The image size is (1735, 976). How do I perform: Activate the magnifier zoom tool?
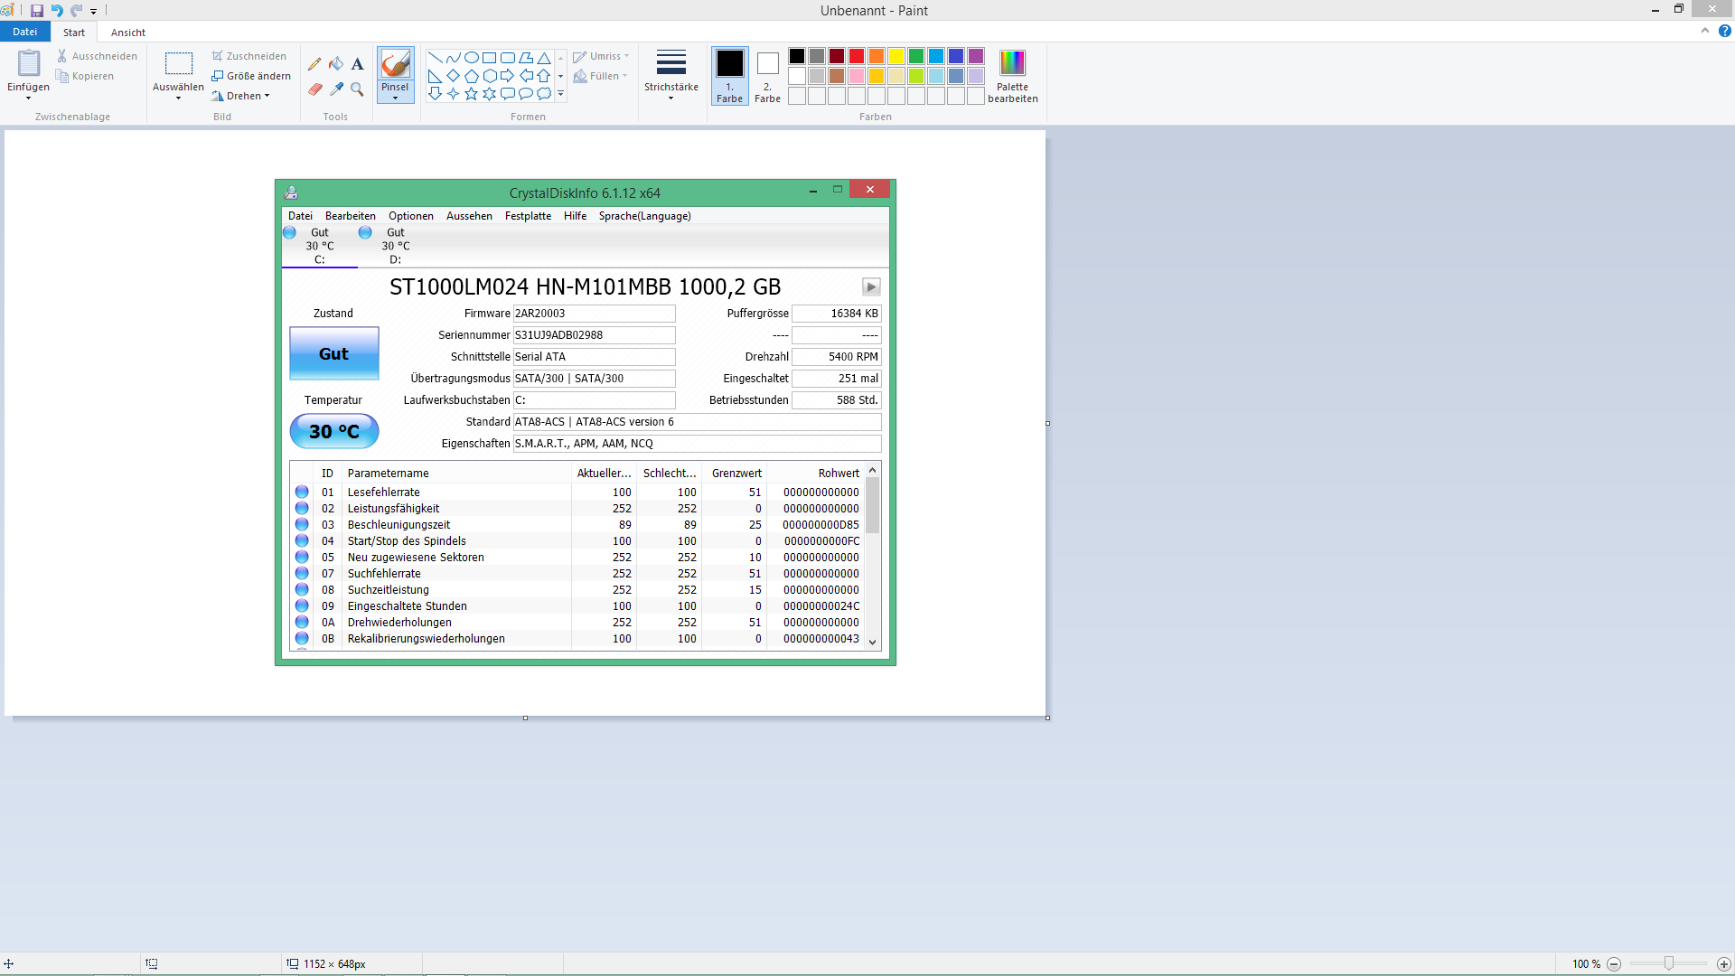point(358,89)
